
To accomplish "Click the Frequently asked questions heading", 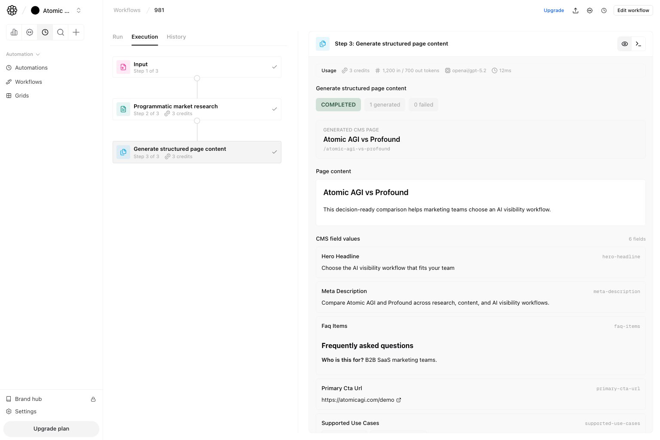I will (x=367, y=345).
